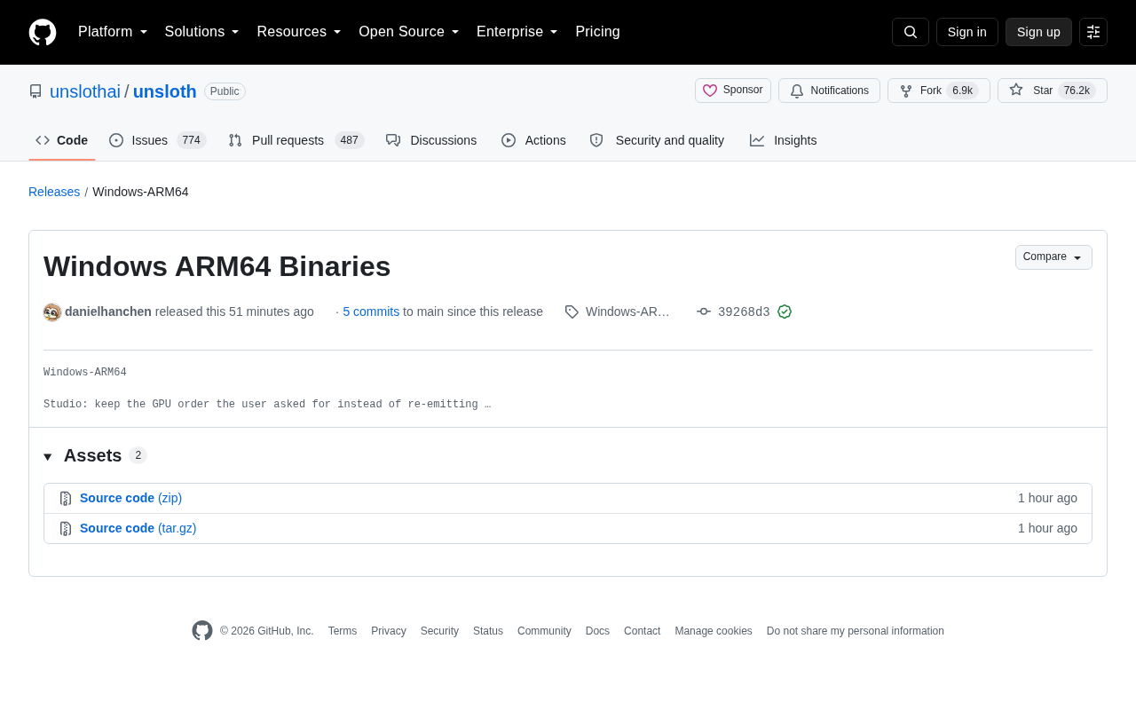Switch to the Issues tab
The height and width of the screenshot is (710, 1136).
pos(157,140)
